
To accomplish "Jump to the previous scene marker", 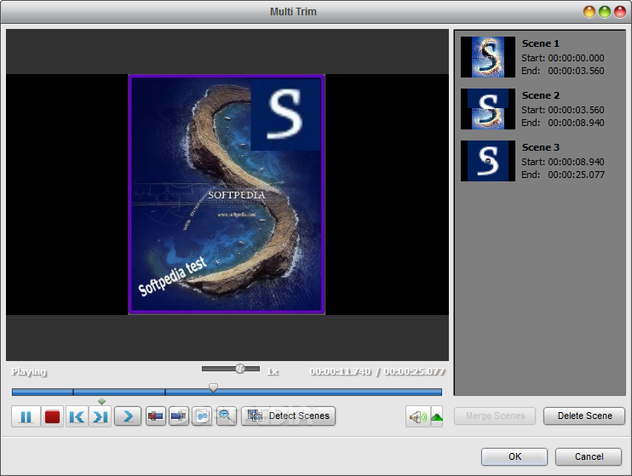I will pos(77,416).
